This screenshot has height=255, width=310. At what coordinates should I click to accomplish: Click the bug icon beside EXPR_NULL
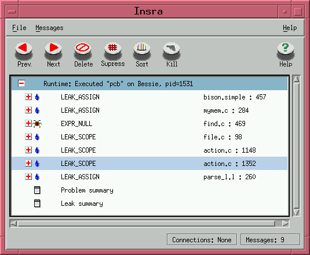click(37, 124)
